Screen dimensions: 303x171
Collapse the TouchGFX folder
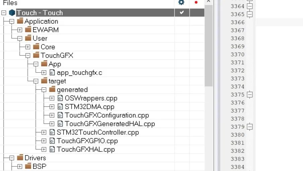click(28, 56)
